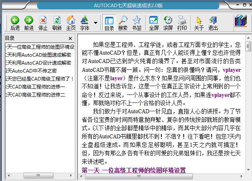Click the content scroll down arrow
The height and width of the screenshot is (181, 252).
(248, 169)
